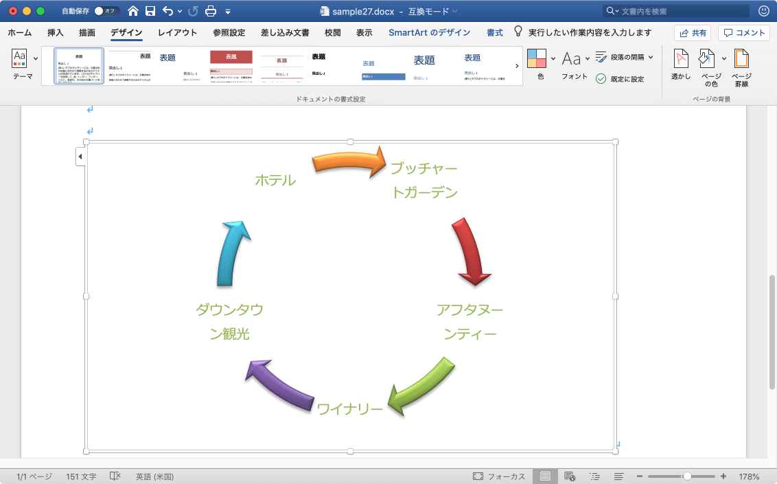Select the purple arrow in SmartArt

coord(279,385)
